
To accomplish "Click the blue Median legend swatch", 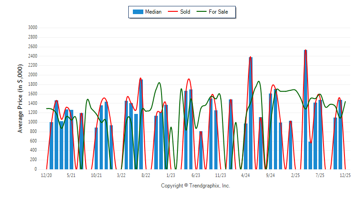I will (137, 12).
